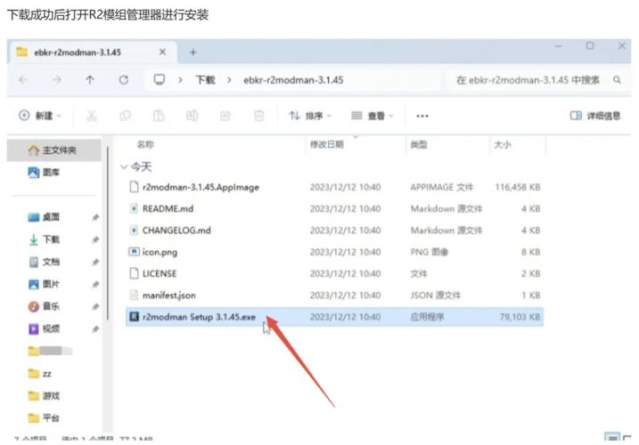This screenshot has height=445, width=639.
Task: Toggle the 详细信息 details pane
Action: pyautogui.click(x=595, y=116)
